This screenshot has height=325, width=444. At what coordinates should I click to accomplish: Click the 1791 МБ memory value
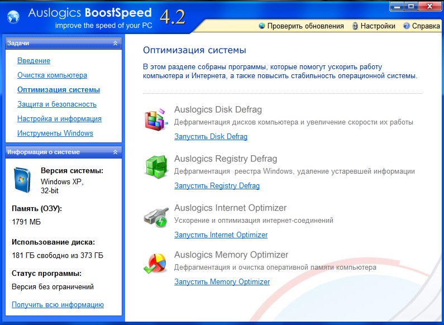coord(26,222)
